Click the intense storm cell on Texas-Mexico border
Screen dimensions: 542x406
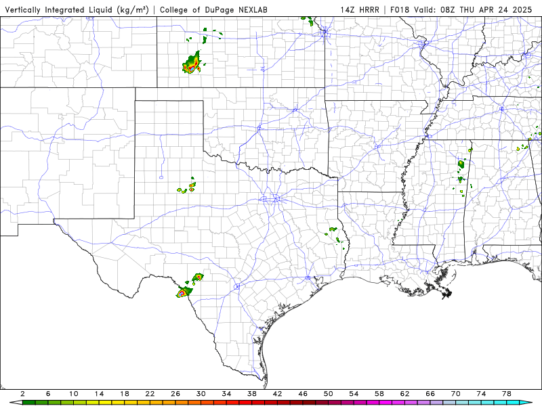tap(183, 292)
